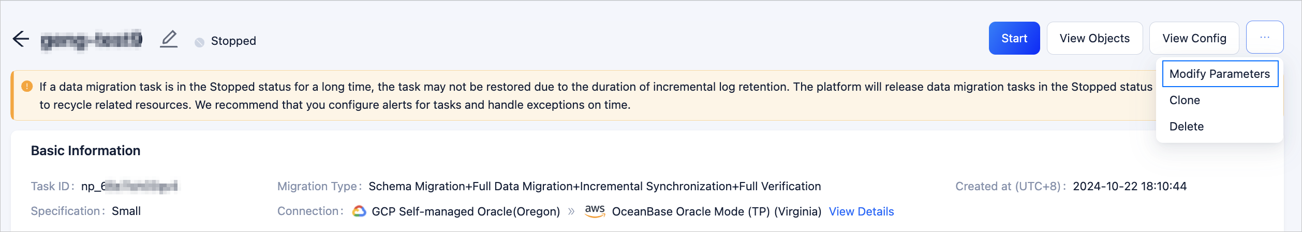Screen dimensions: 1302x232
Task: Open View Objects
Action: coord(1094,39)
